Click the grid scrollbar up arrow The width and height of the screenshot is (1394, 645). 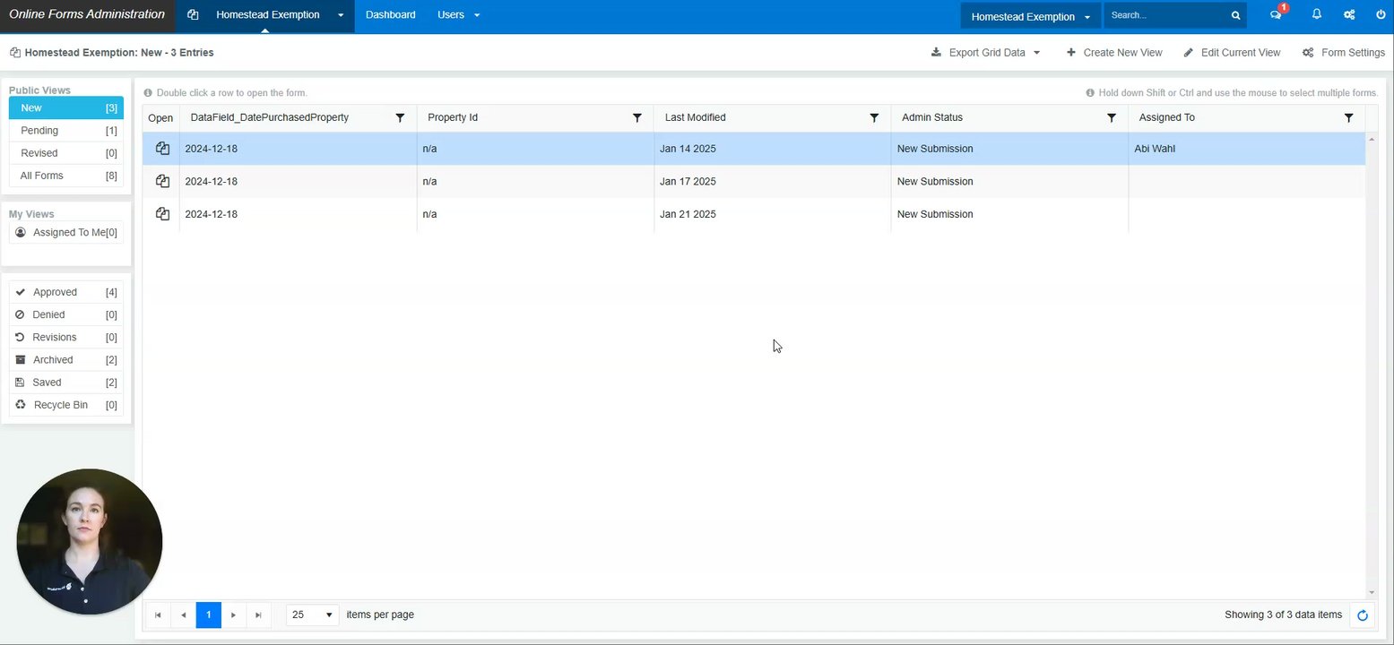click(x=1371, y=140)
